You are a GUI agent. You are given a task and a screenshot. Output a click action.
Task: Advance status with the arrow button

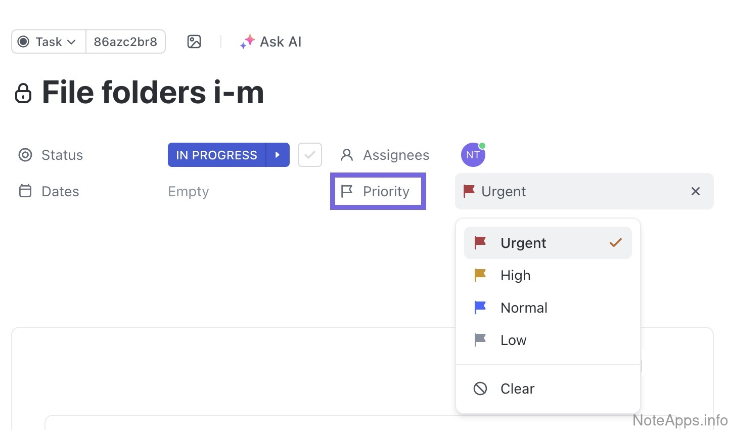coord(278,155)
